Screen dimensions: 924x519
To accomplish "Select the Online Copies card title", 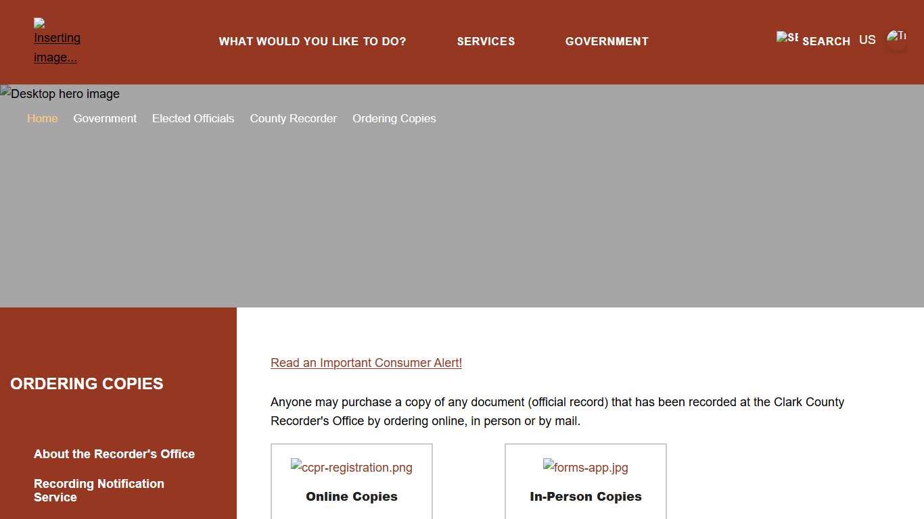I will [352, 497].
